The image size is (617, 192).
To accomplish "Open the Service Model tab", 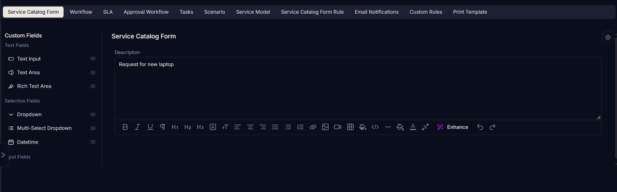I will point(253,12).
